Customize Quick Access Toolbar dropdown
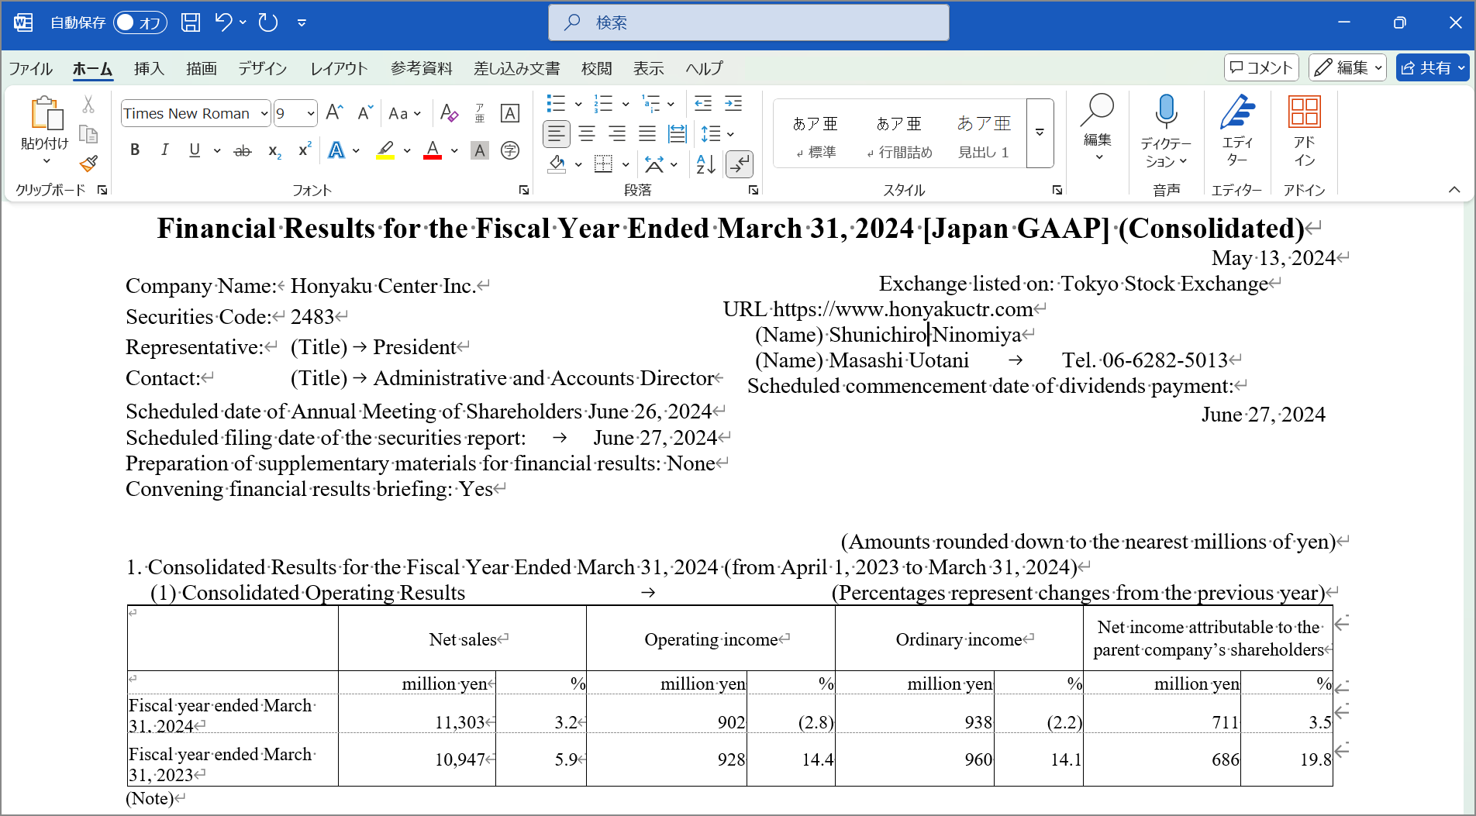The image size is (1476, 816). pyautogui.click(x=302, y=22)
